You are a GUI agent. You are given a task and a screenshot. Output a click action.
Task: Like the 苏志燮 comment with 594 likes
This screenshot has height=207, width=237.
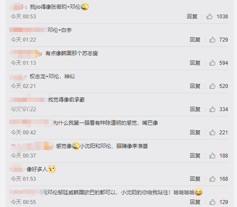click(x=212, y=63)
